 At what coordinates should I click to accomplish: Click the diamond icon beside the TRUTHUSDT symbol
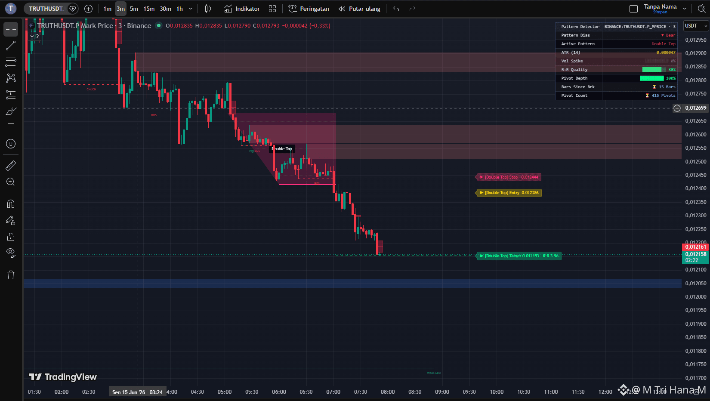click(73, 9)
